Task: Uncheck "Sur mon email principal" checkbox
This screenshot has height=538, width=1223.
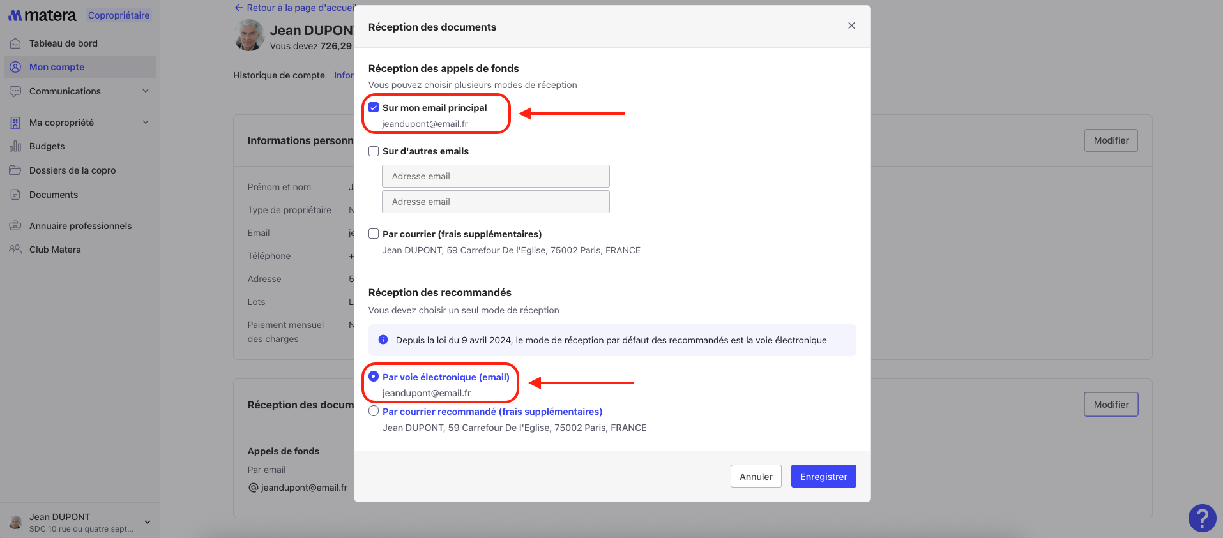Action: pyautogui.click(x=374, y=108)
